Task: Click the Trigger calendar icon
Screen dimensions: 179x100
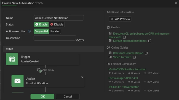Action: 12,59
